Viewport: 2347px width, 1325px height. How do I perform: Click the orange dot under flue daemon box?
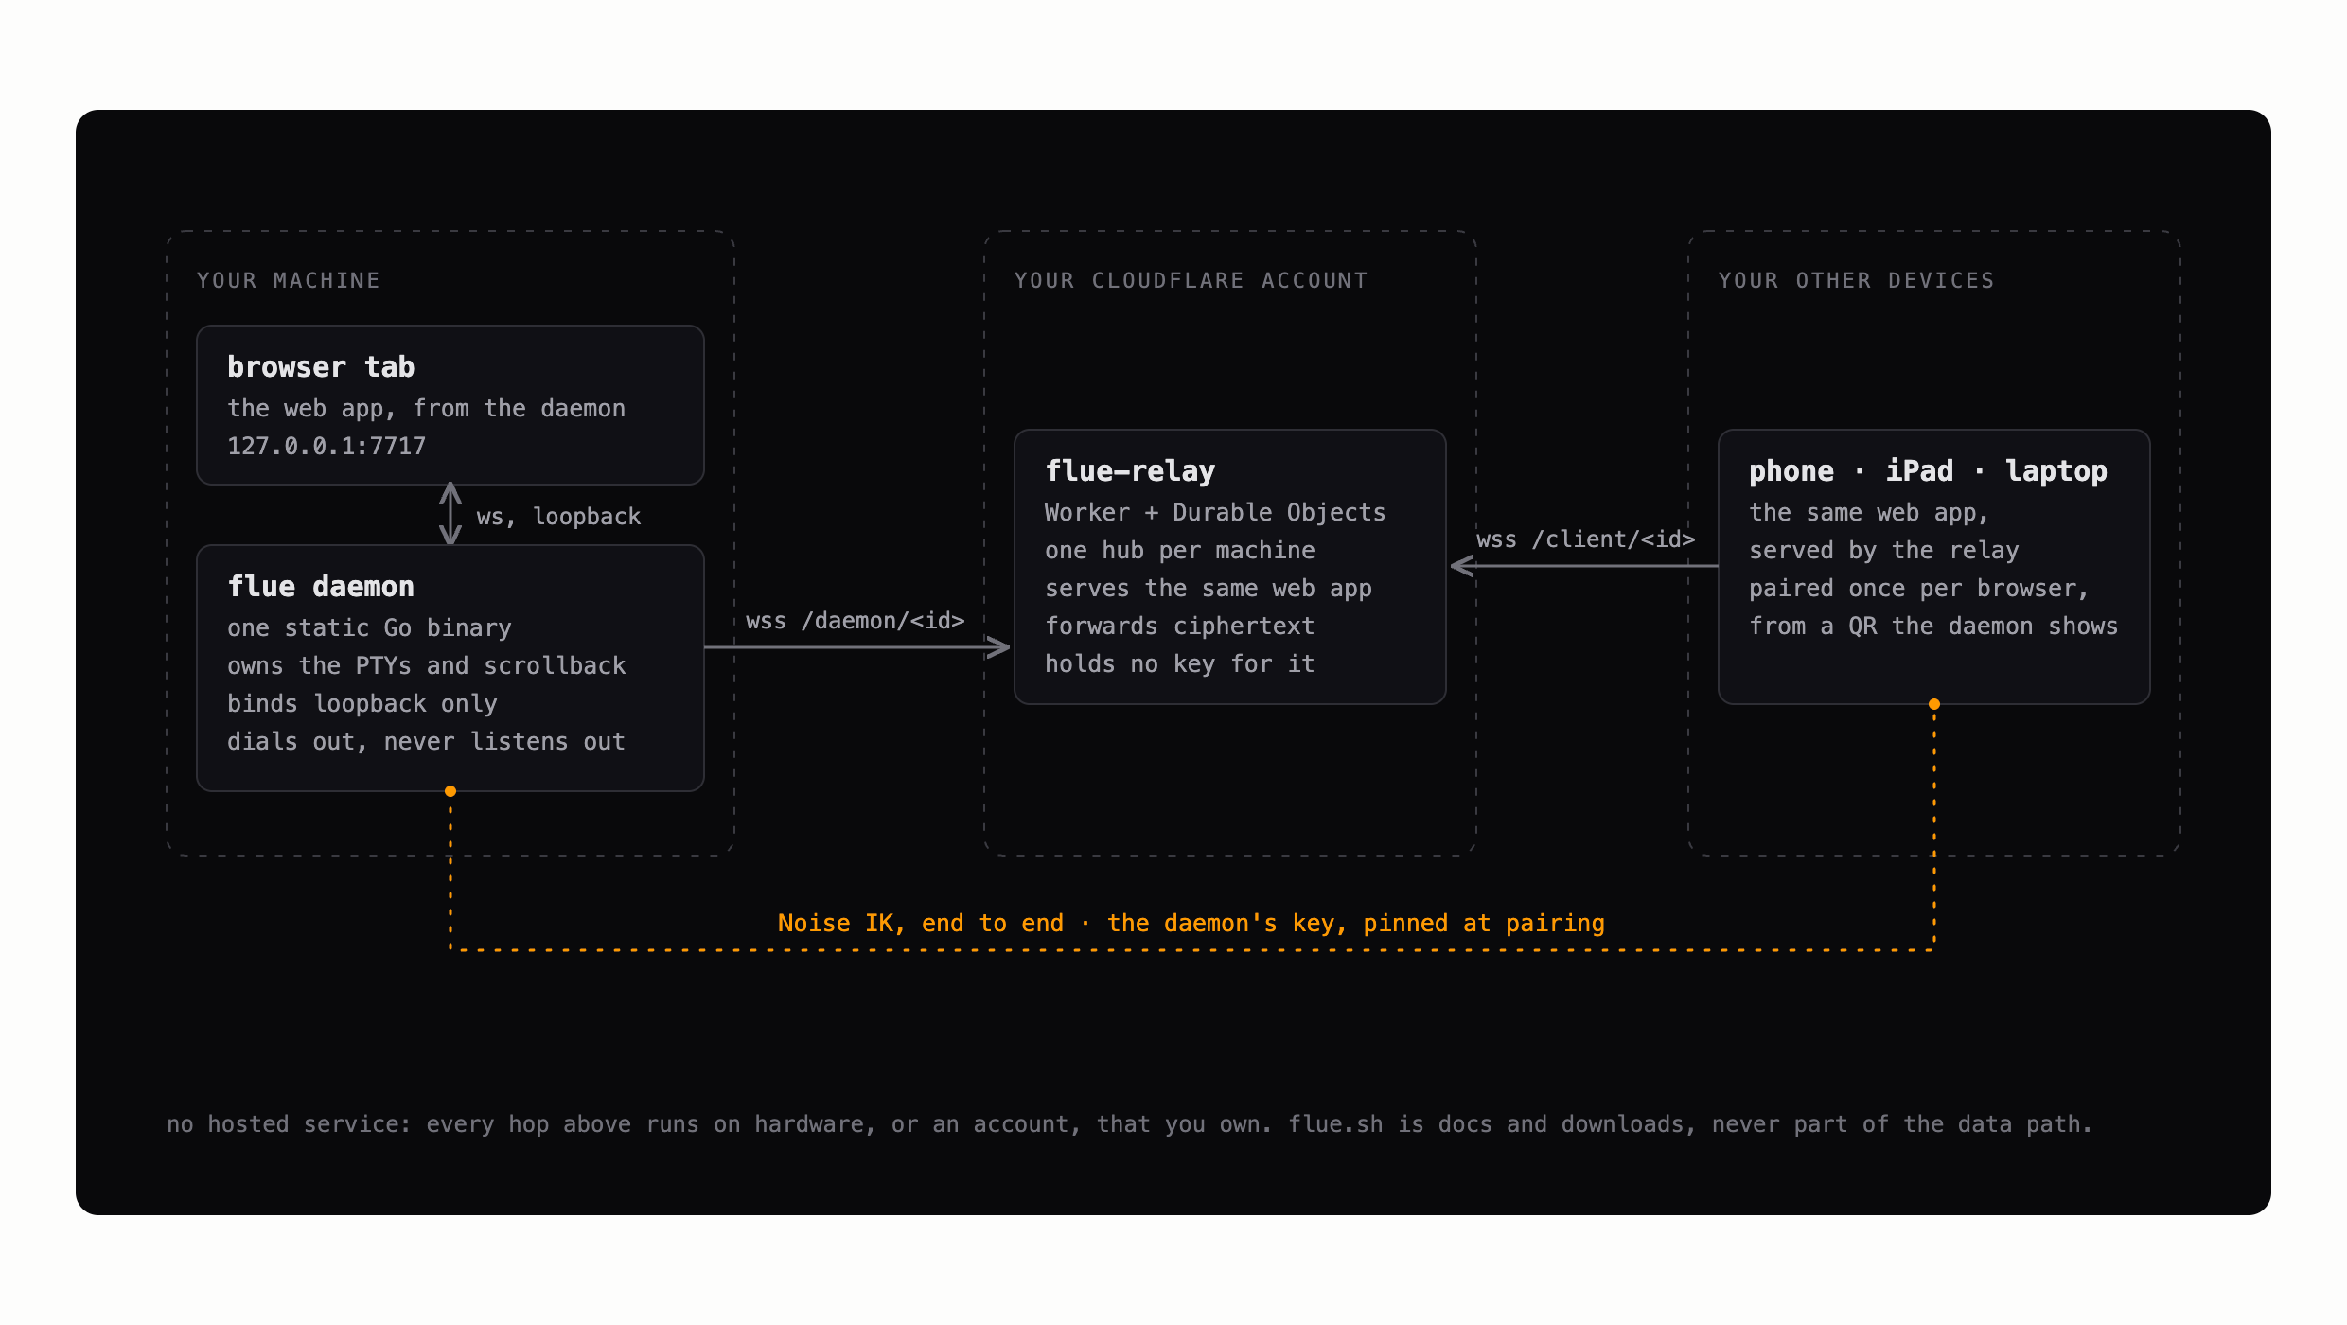(450, 791)
